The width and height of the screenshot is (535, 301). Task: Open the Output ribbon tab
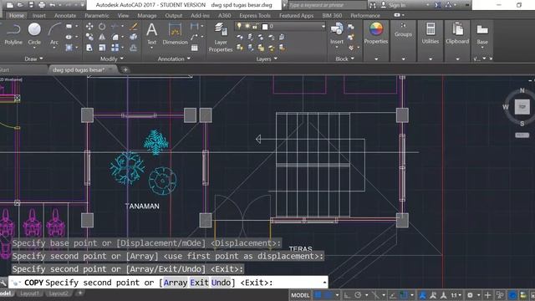[x=174, y=15]
